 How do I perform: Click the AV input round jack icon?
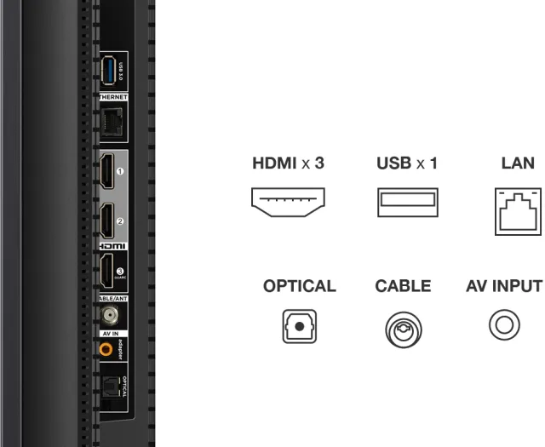click(x=504, y=325)
